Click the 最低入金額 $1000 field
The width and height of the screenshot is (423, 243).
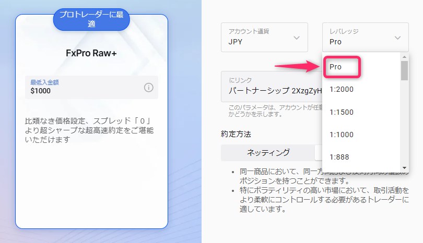[91, 87]
